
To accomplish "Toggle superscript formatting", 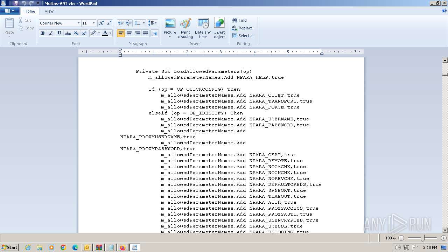I will point(84,33).
